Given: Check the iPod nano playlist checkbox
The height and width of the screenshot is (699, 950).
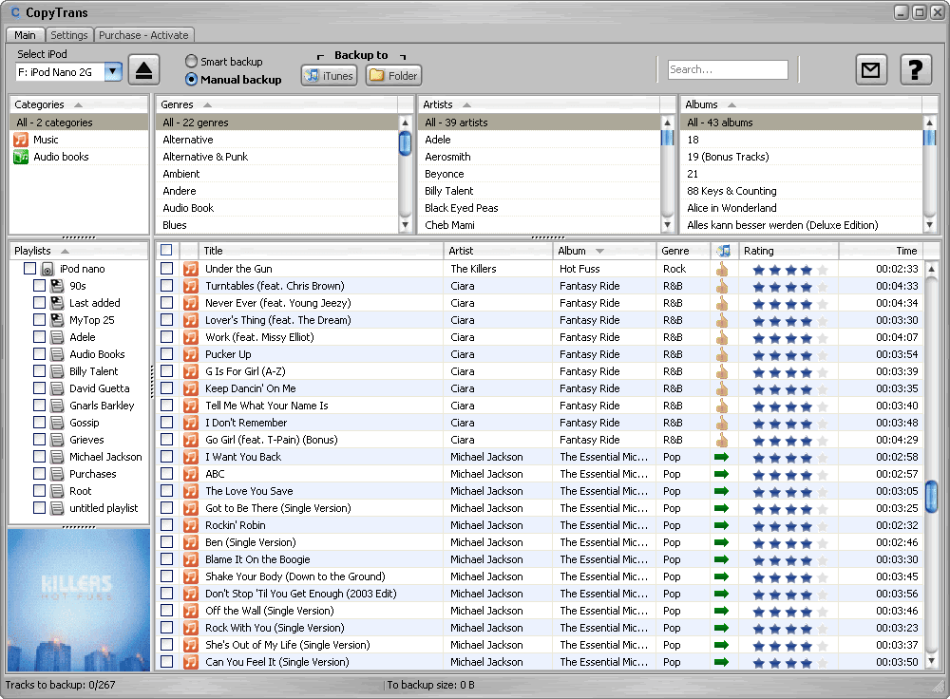Looking at the screenshot, I should pyautogui.click(x=29, y=269).
